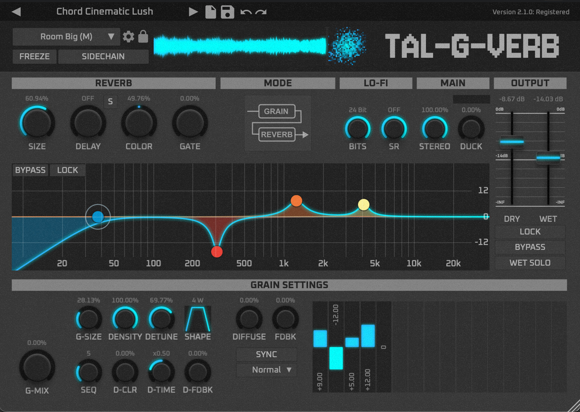Screen dimensions: 580x412
Task: Click the DRY output fader handle
Action: [512, 142]
